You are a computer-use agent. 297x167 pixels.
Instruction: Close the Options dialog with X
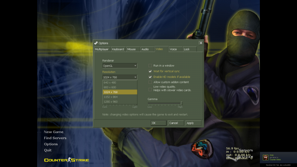pos(200,43)
